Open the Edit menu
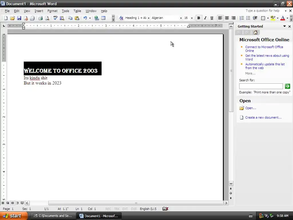 point(17,11)
